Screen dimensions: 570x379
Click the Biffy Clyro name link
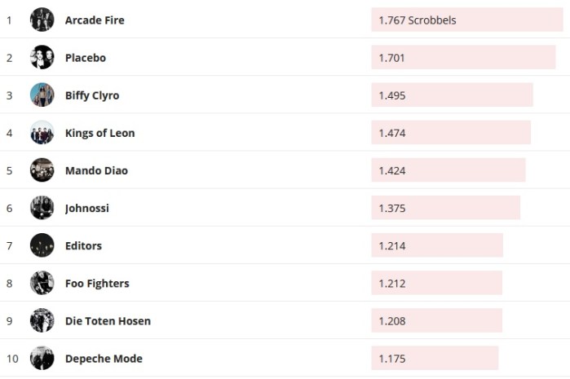pyautogui.click(x=92, y=95)
